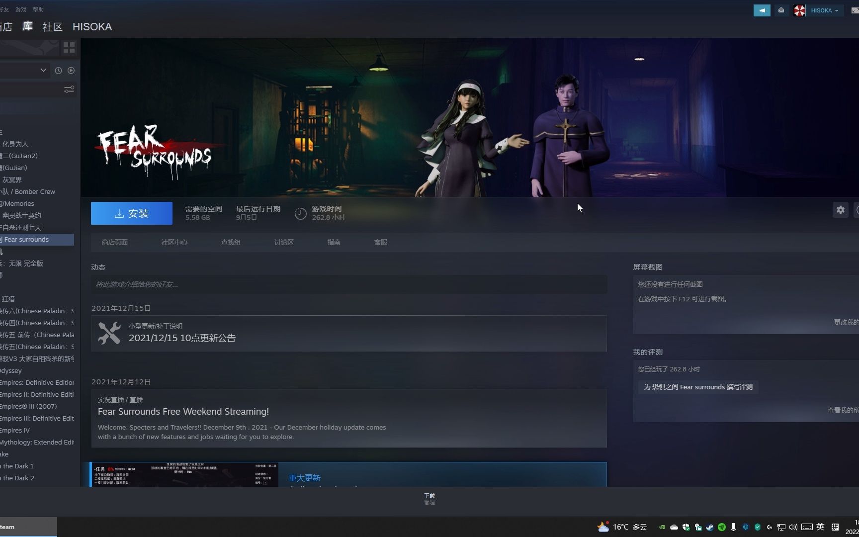The height and width of the screenshot is (537, 859).
Task: Open Razer green tray icon
Action: coord(722,527)
